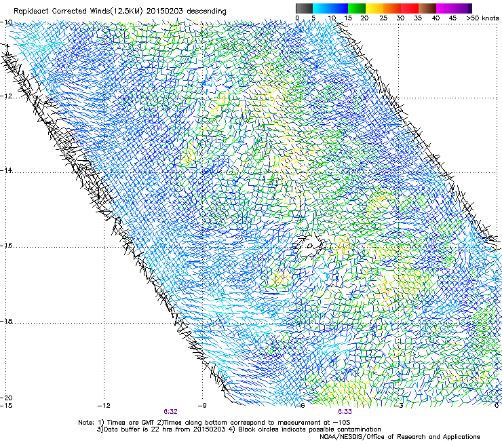Click the blue 5-15 knots legend gradient
This screenshot has height=441, width=502.
(330, 8)
